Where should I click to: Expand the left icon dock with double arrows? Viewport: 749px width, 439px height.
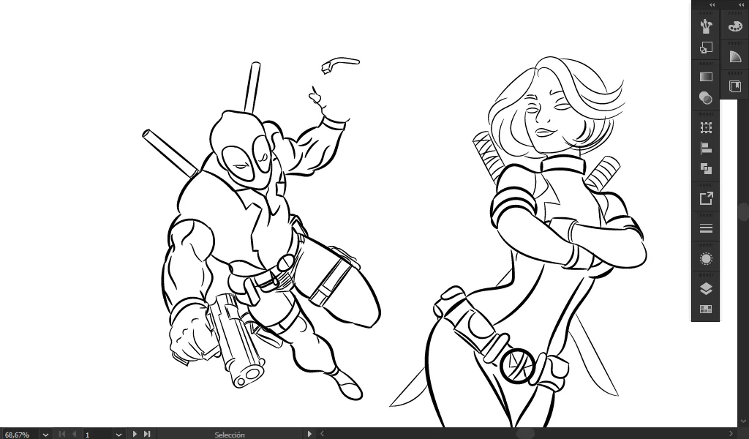712,5
